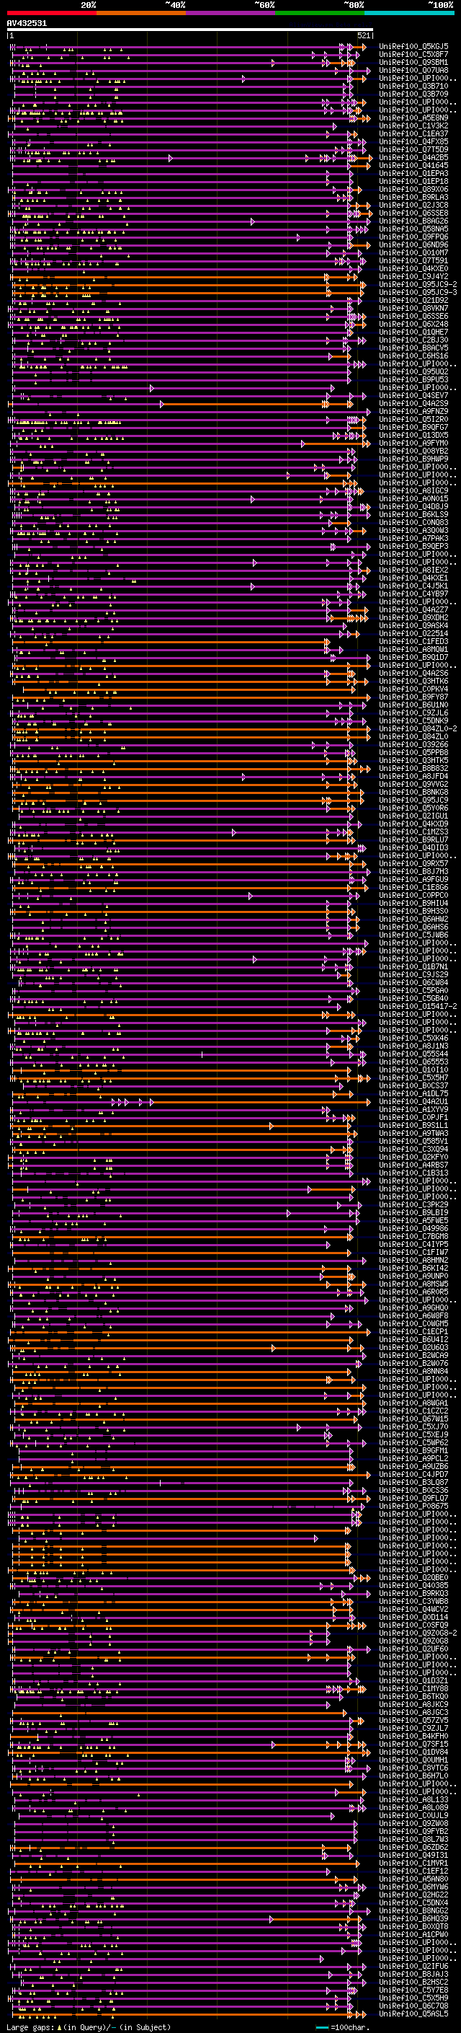Select subject label UniRef100_Q6ND96
The width and height of the screenshot is (461, 2033).
point(413,245)
